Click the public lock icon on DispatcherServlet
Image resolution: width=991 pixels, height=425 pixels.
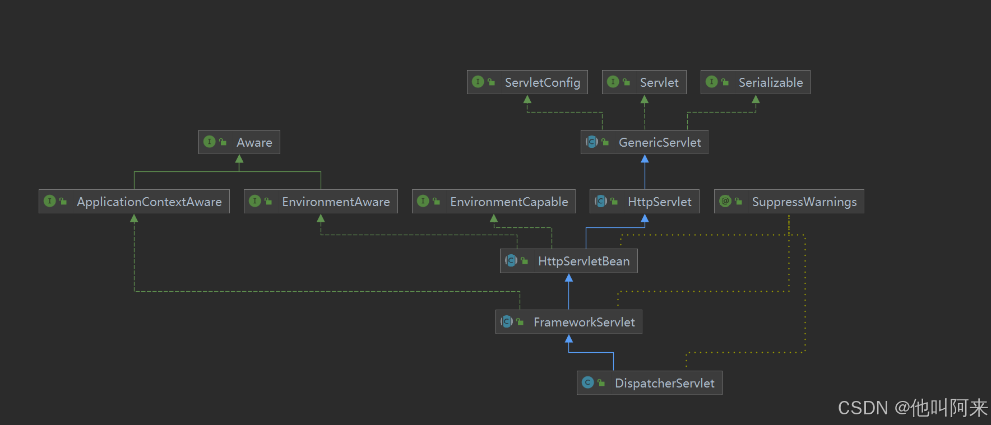point(601,383)
